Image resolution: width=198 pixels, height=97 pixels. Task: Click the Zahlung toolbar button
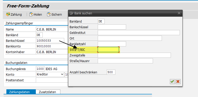[x=14, y=14]
